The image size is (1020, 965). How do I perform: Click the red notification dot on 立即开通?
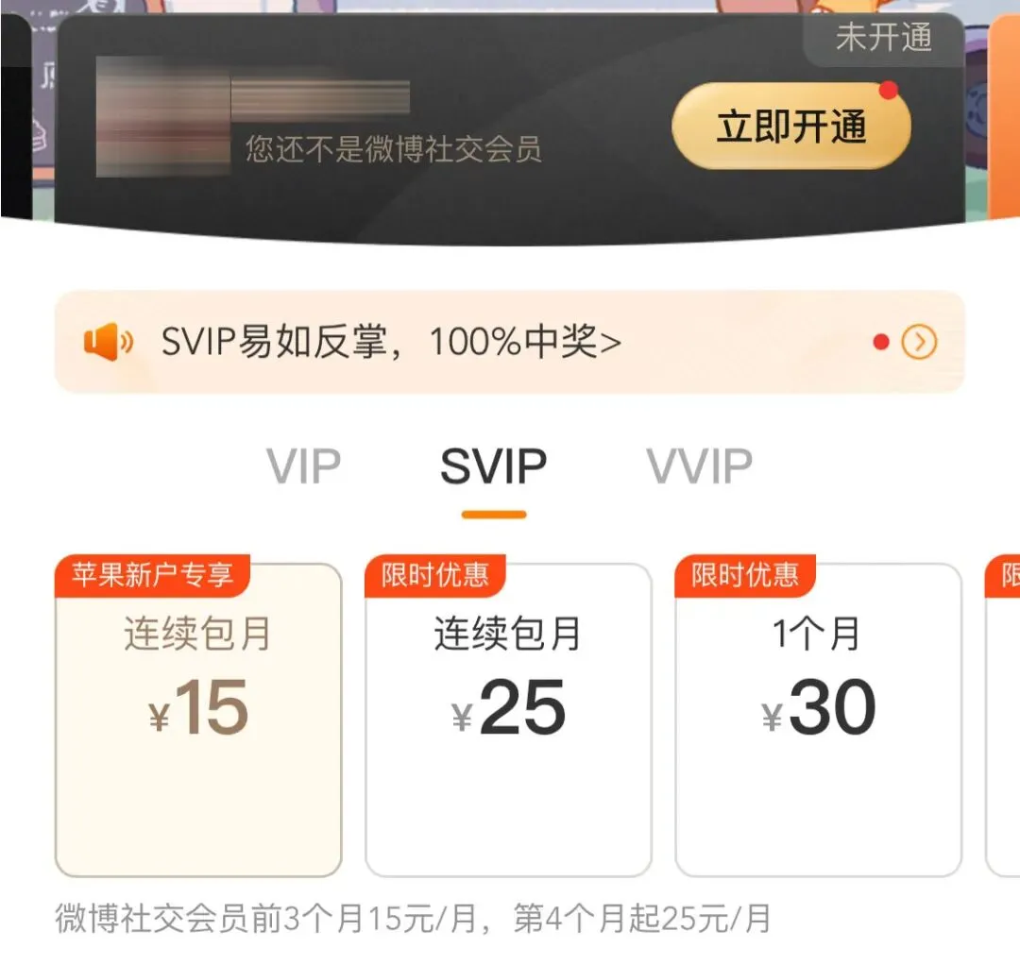coord(888,91)
